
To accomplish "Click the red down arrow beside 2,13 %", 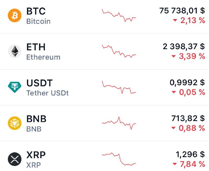I will click(x=175, y=20).
